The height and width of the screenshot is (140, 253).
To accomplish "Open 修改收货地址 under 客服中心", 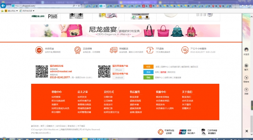I will tap(162, 97).
